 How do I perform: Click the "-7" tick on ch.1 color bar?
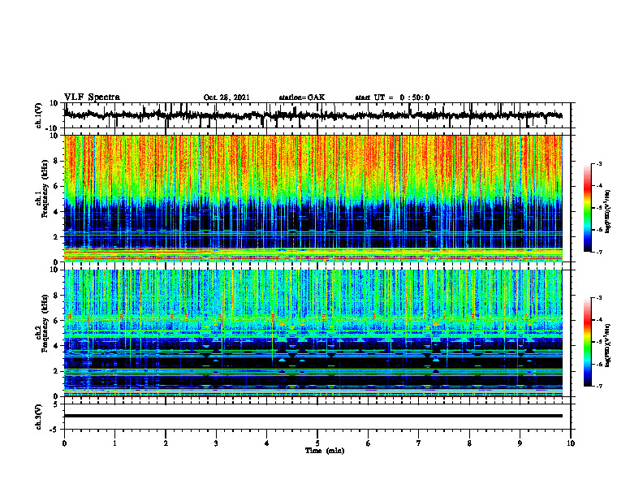(599, 252)
